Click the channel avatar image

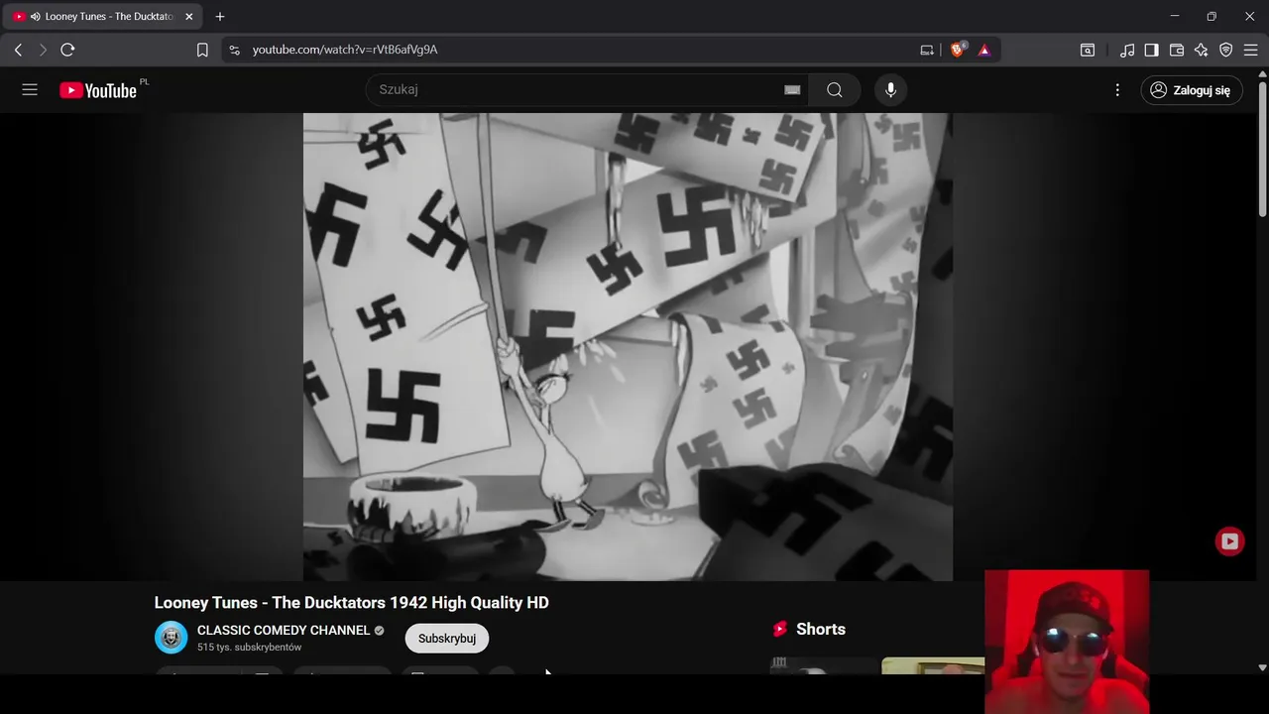172,638
